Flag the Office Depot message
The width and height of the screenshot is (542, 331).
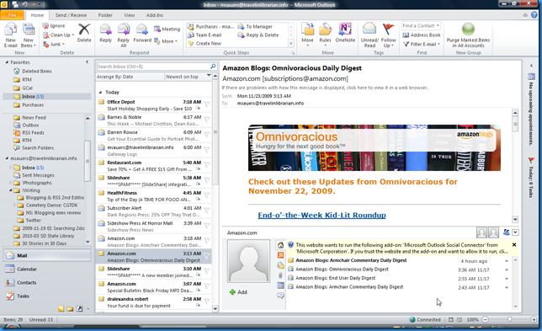(207, 104)
